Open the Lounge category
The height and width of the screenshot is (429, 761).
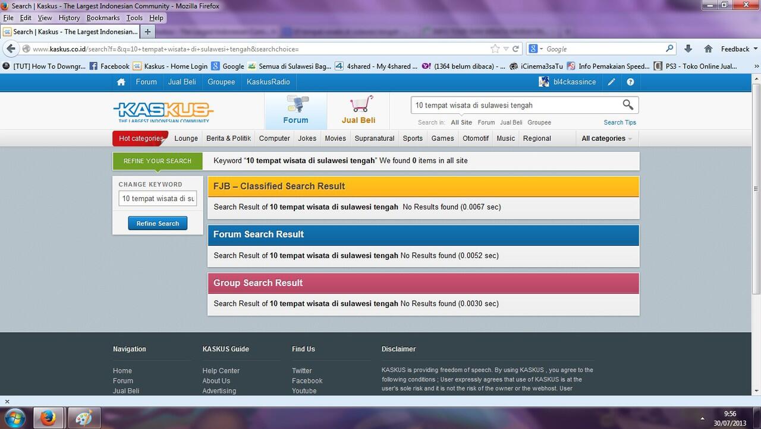click(186, 138)
